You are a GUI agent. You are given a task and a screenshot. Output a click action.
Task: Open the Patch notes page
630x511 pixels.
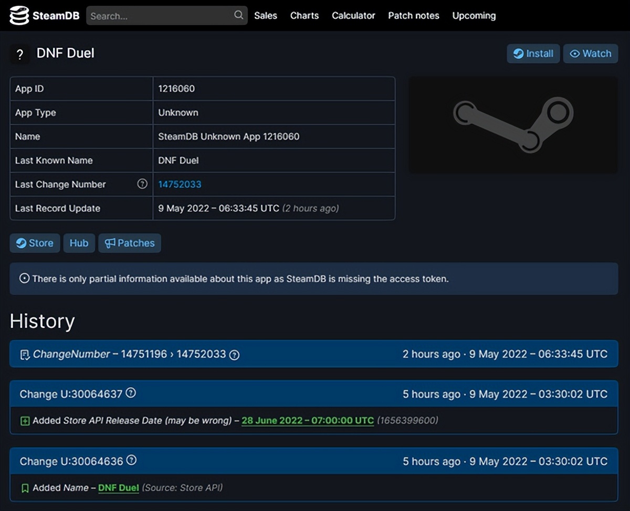tap(413, 16)
